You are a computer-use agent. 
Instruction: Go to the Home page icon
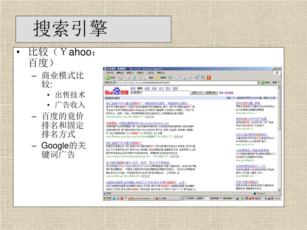[x=140, y=78]
